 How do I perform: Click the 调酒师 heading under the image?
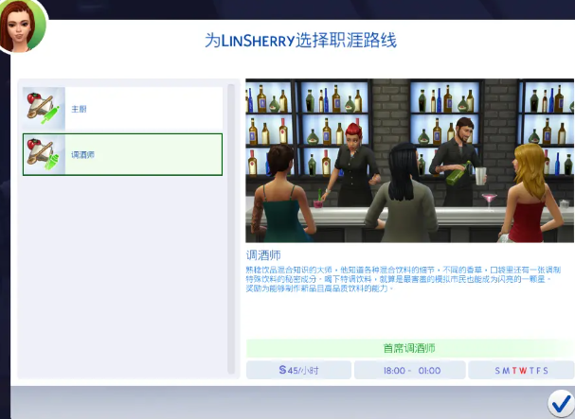tap(263, 255)
